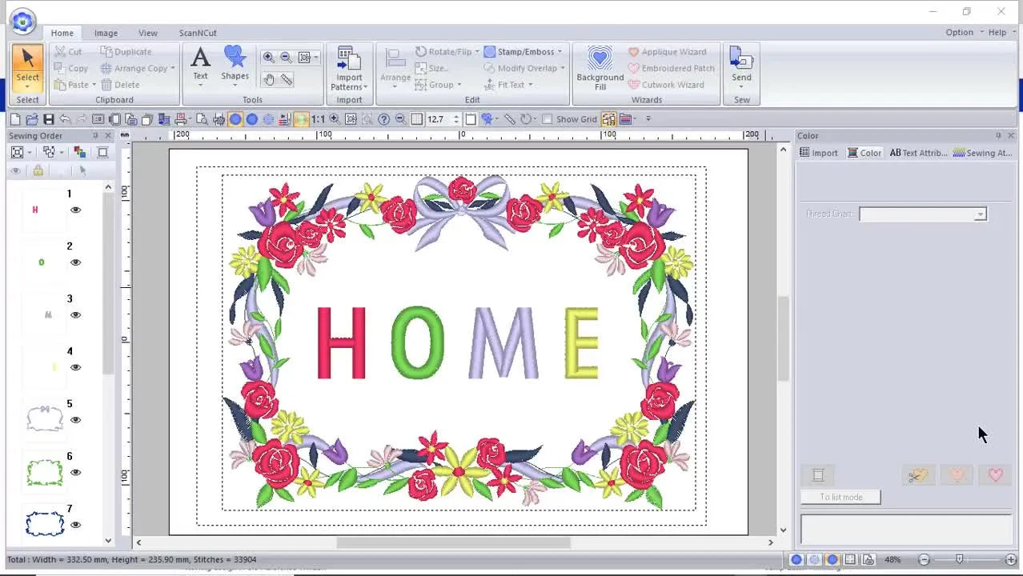Enable the Show Grid checkbox

pos(548,119)
